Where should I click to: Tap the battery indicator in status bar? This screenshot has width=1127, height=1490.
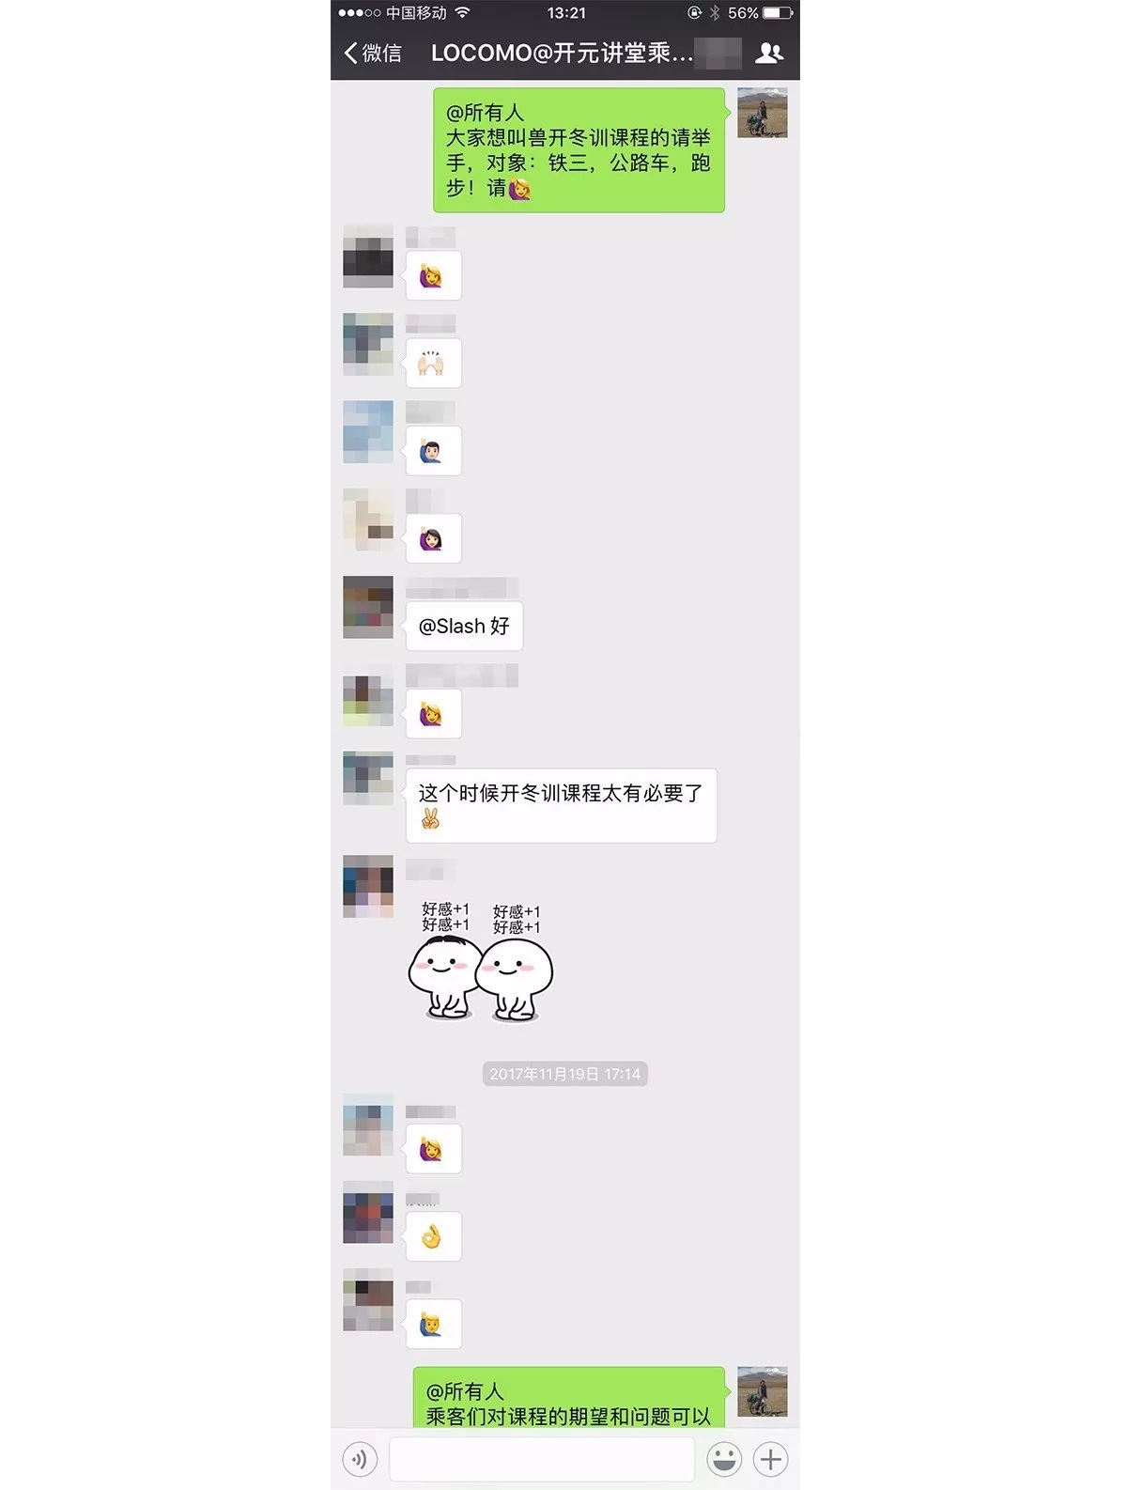[x=778, y=13]
